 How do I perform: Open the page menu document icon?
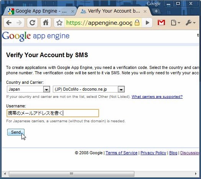point(175,23)
